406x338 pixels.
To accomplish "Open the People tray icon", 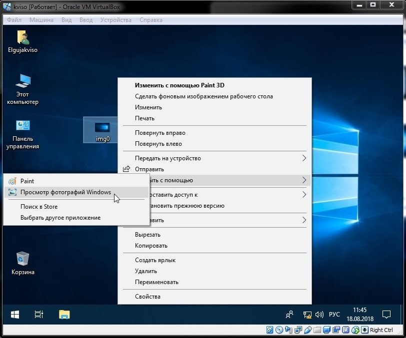I will (289, 315).
